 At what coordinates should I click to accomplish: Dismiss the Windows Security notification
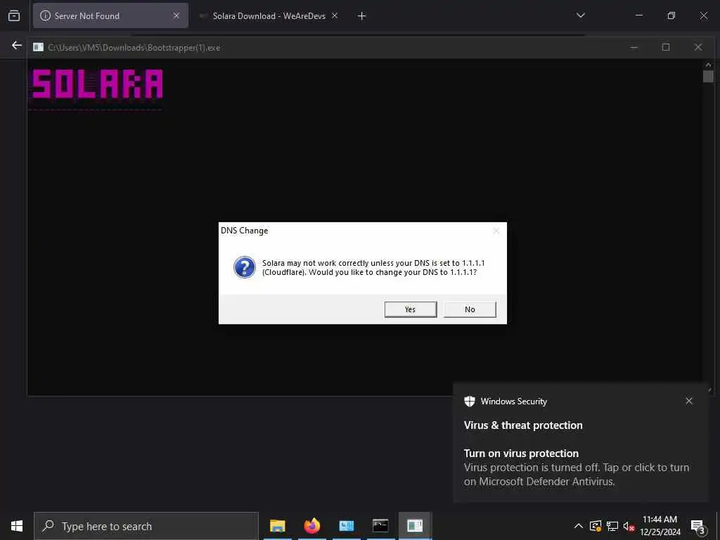tap(689, 401)
